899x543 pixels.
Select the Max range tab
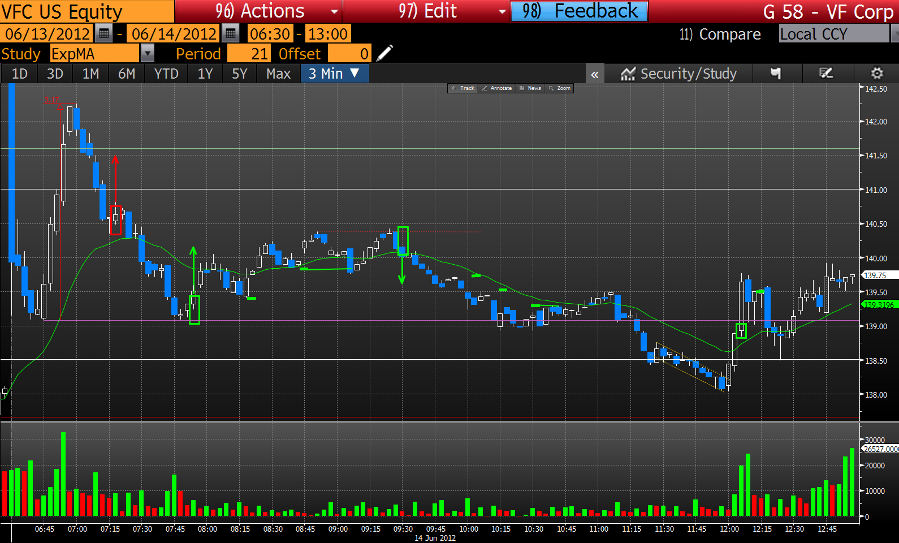279,74
